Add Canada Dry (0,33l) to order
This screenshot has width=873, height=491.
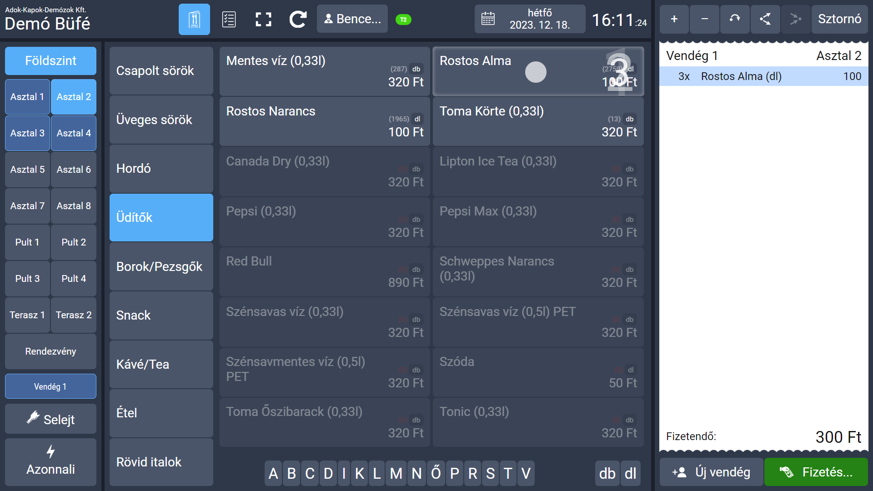[x=325, y=171]
